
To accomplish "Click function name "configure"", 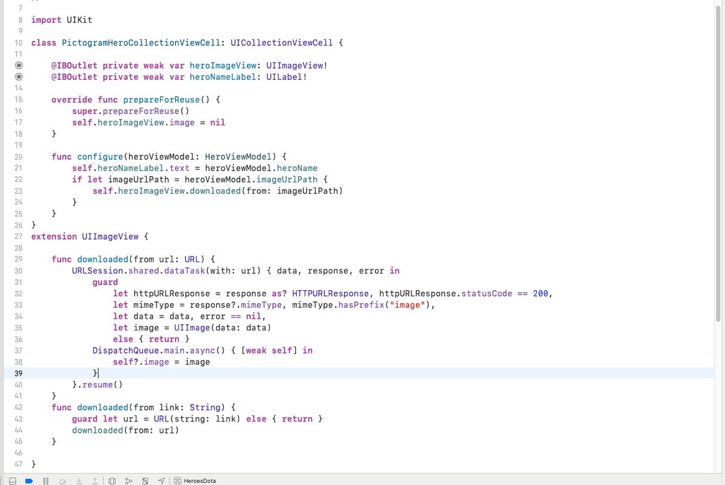I will click(x=100, y=157).
